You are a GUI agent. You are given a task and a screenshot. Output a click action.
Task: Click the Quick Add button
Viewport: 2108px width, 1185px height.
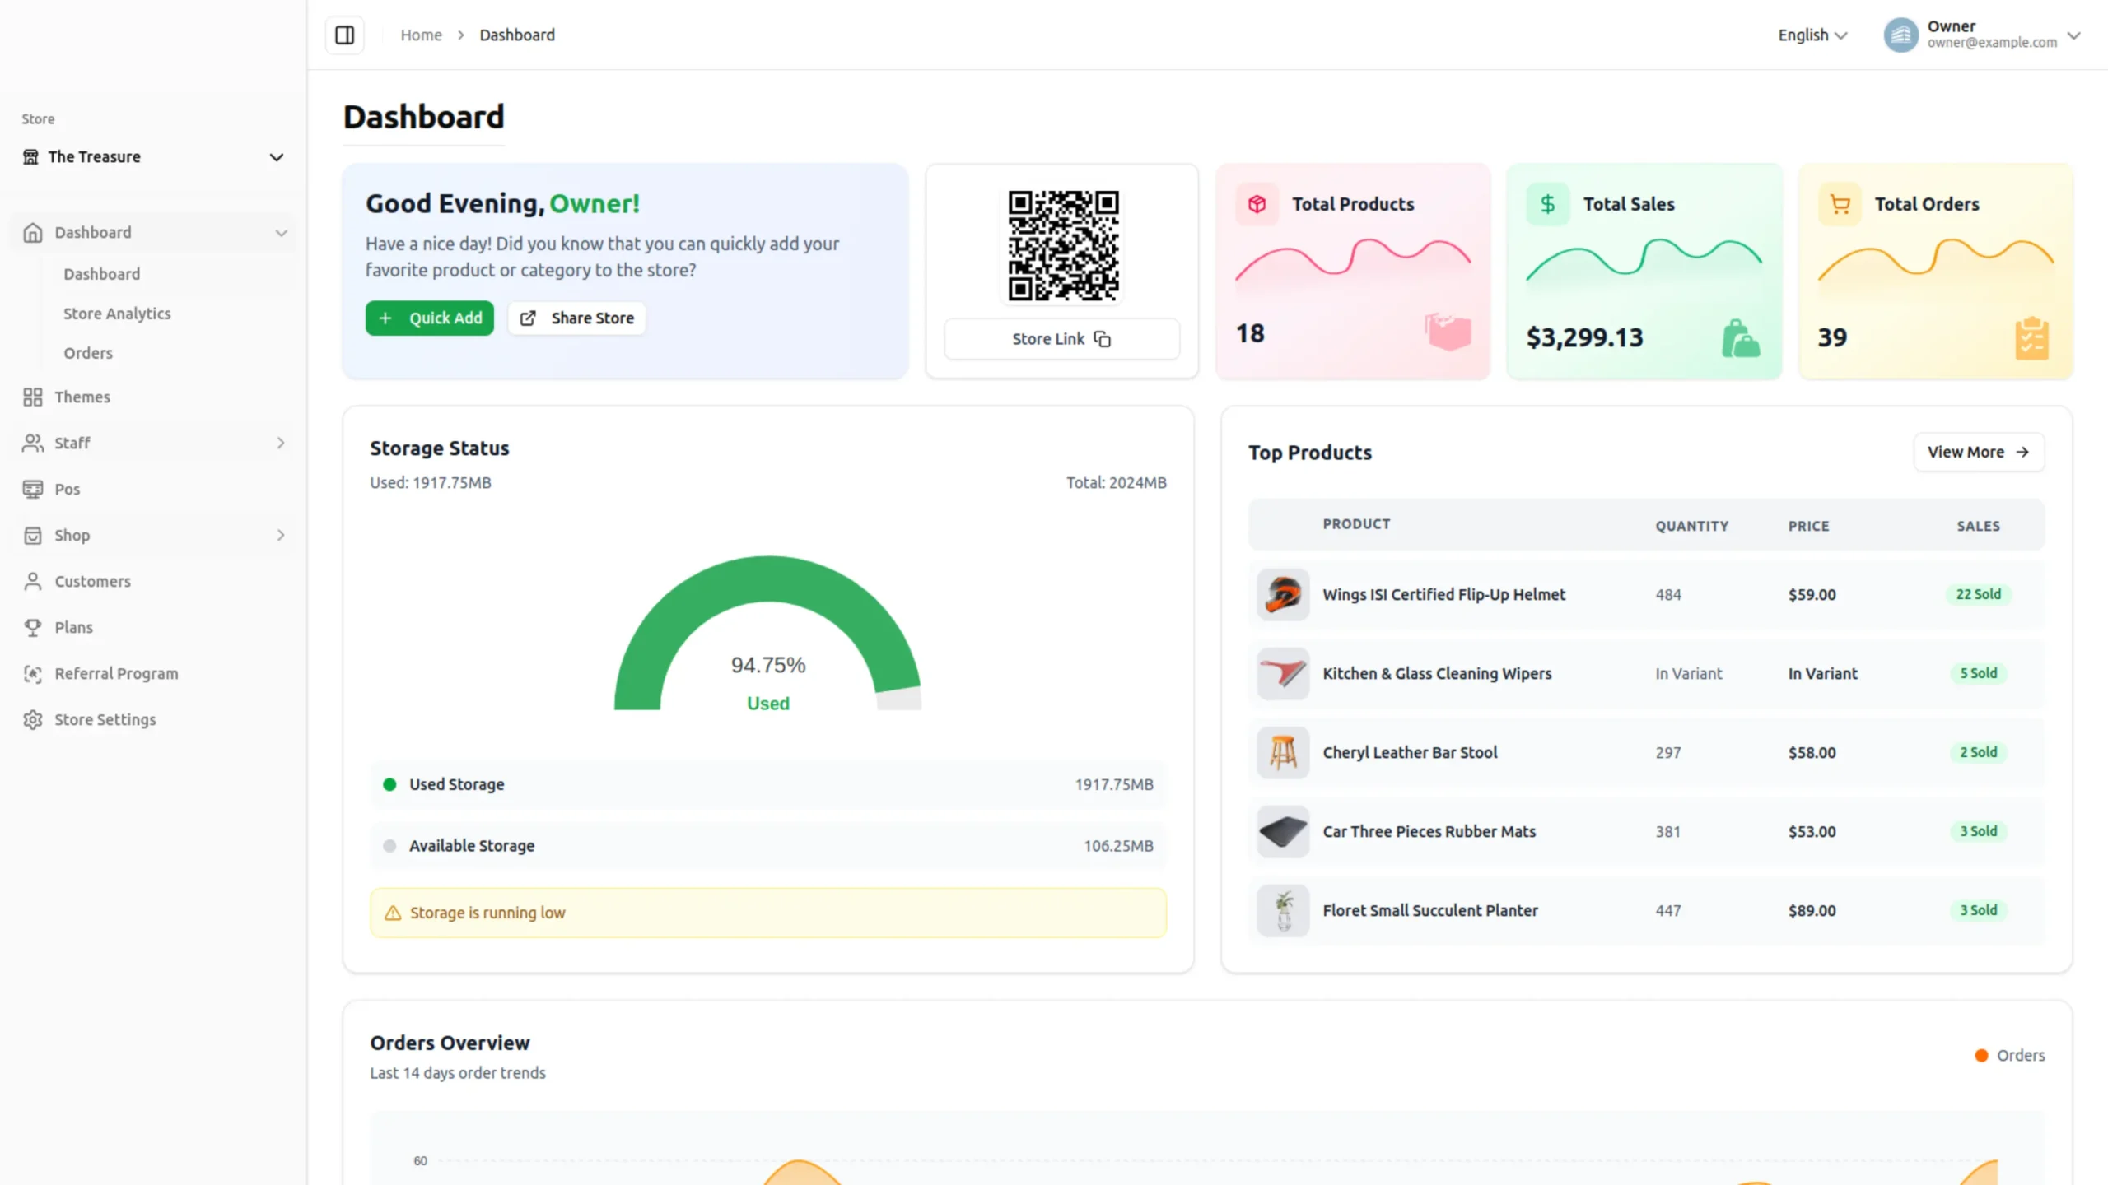pyautogui.click(x=429, y=318)
